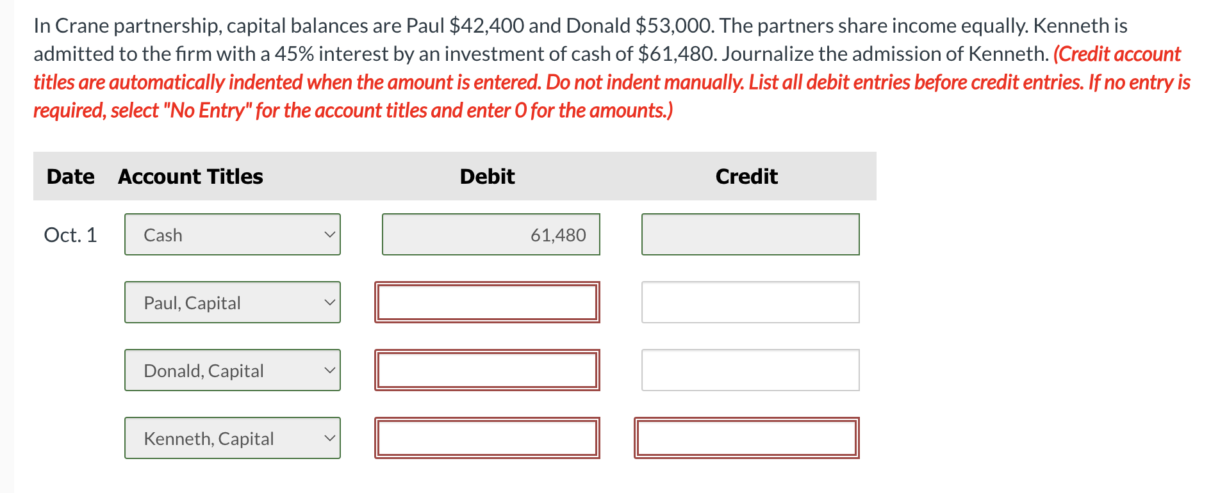1220x493 pixels.
Task: Click the Debit column header
Action: tap(486, 176)
